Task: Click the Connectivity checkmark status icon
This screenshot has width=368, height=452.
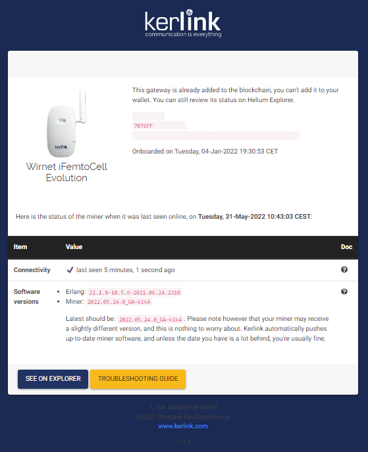Action: (70, 270)
